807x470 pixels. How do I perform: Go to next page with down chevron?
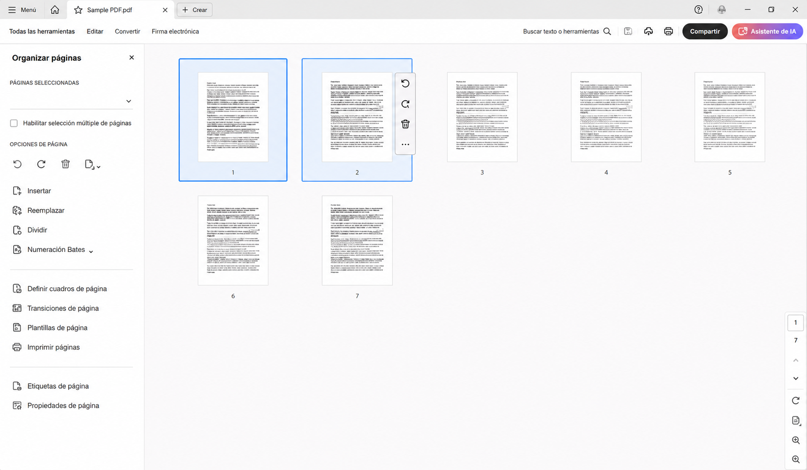coord(796,379)
